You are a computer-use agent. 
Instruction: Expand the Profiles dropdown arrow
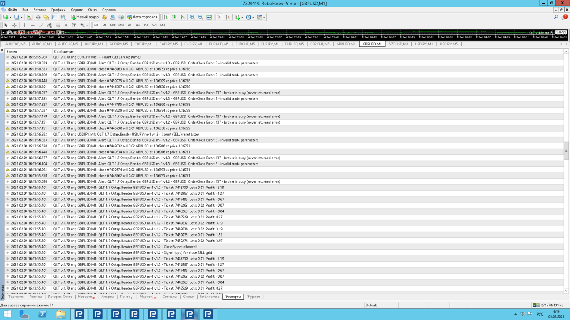click(21, 17)
